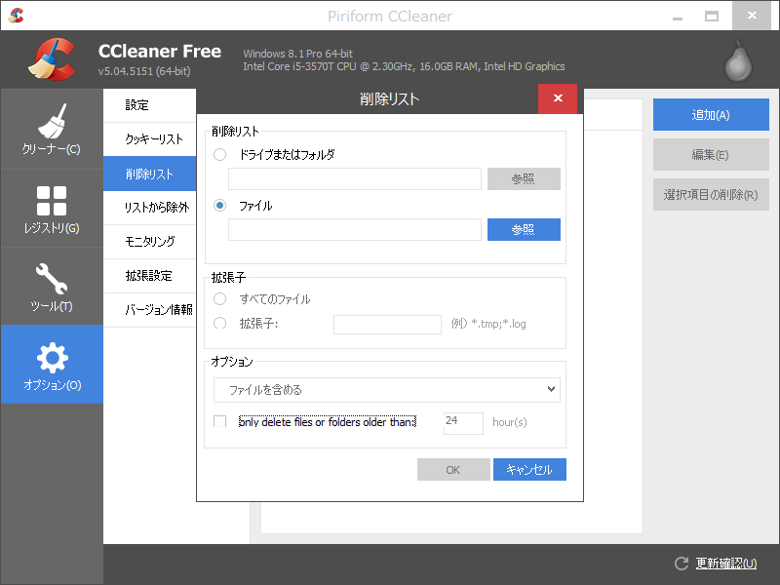This screenshot has height=585, width=780.
Task: Open the 更新確認(U) update link
Action: coord(726,564)
